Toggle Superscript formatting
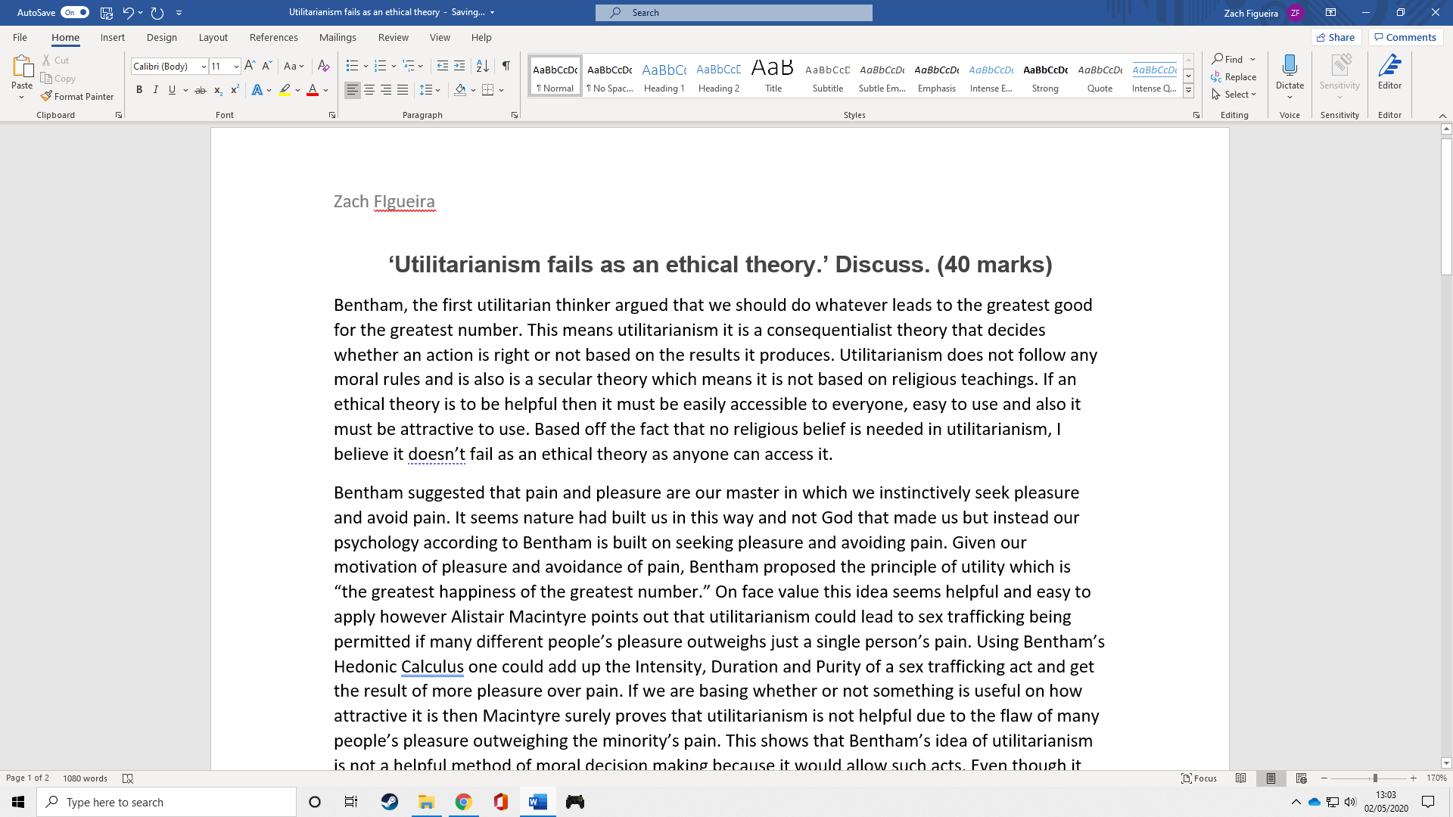Image resolution: width=1453 pixels, height=817 pixels. click(x=235, y=89)
